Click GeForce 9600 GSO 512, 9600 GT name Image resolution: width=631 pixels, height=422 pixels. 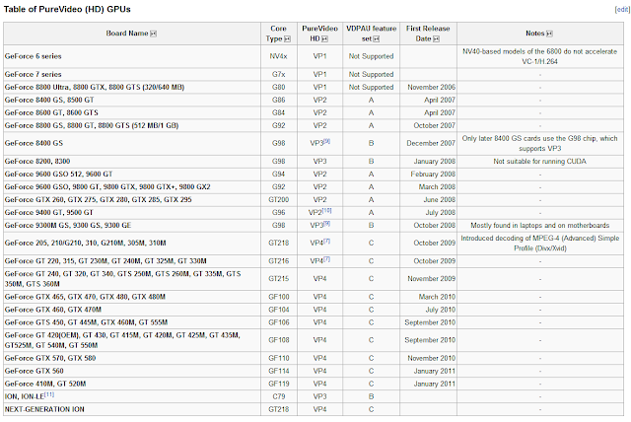pyautogui.click(x=58, y=175)
